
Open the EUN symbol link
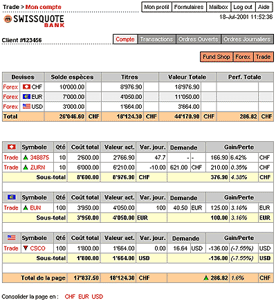click(35, 208)
